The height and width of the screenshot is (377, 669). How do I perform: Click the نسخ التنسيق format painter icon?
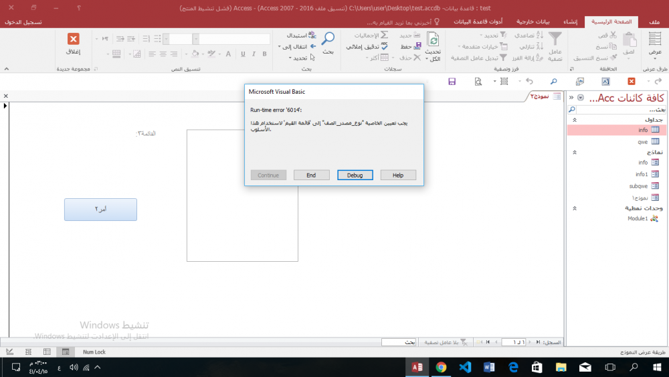tap(613, 58)
